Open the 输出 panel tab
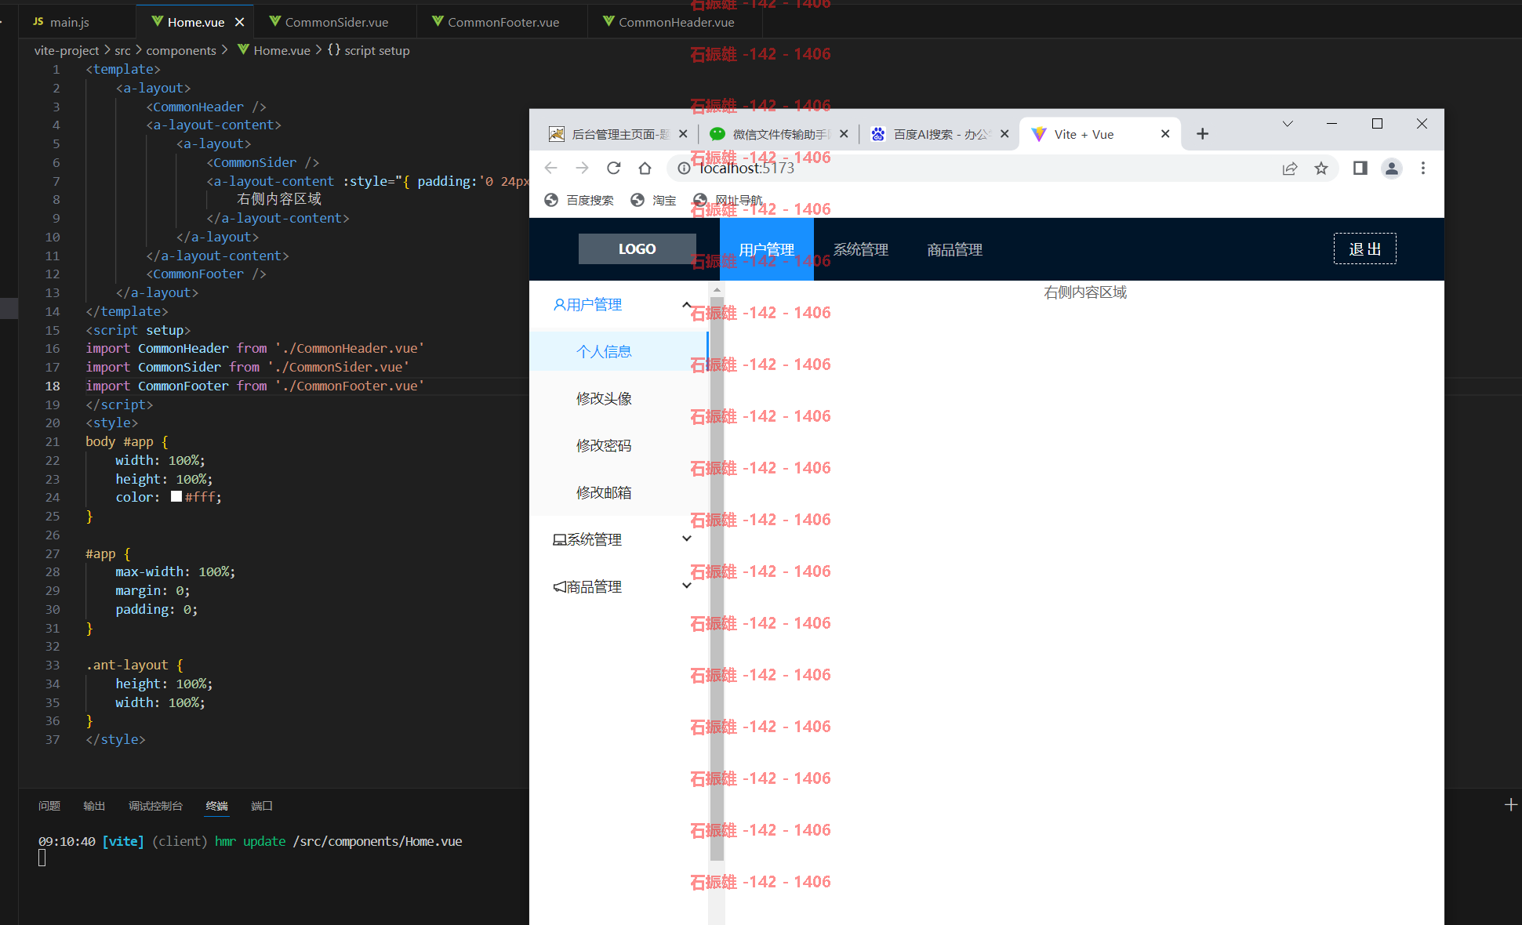The image size is (1522, 925). [94, 806]
